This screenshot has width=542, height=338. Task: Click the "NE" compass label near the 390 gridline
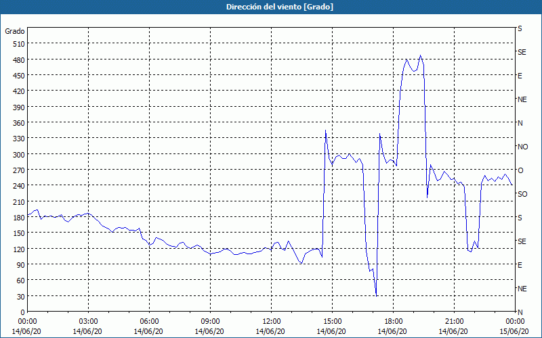(x=522, y=99)
